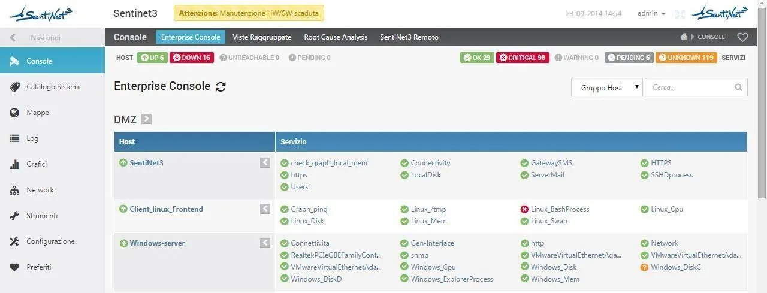Viewport: 767px width, 293px height.
Task: Click the fullscreen icon next to admin
Action: click(680, 14)
